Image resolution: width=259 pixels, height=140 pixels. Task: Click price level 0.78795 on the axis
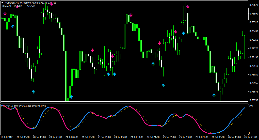click(x=254, y=100)
